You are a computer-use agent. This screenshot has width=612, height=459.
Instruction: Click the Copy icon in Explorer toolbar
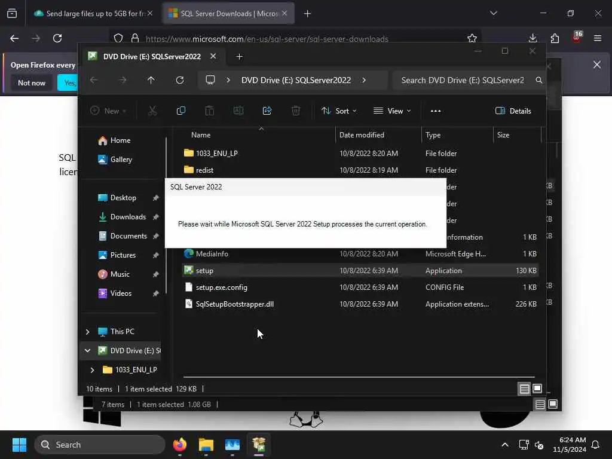coord(180,111)
